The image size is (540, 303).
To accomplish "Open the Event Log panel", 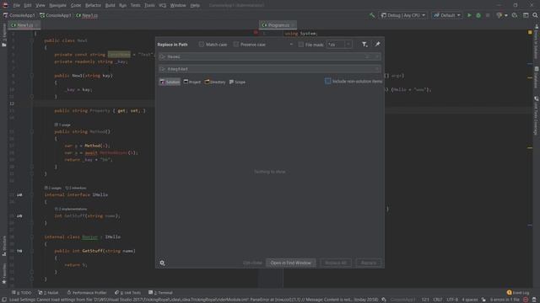I will tap(518, 293).
